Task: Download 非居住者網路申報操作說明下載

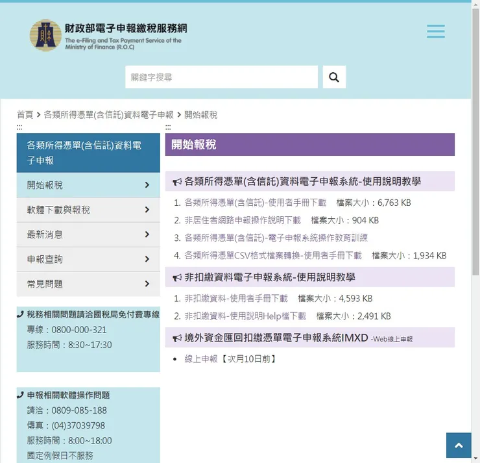Action: coord(243,220)
